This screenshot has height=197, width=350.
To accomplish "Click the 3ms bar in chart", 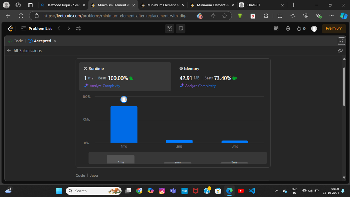I will click(x=235, y=142).
